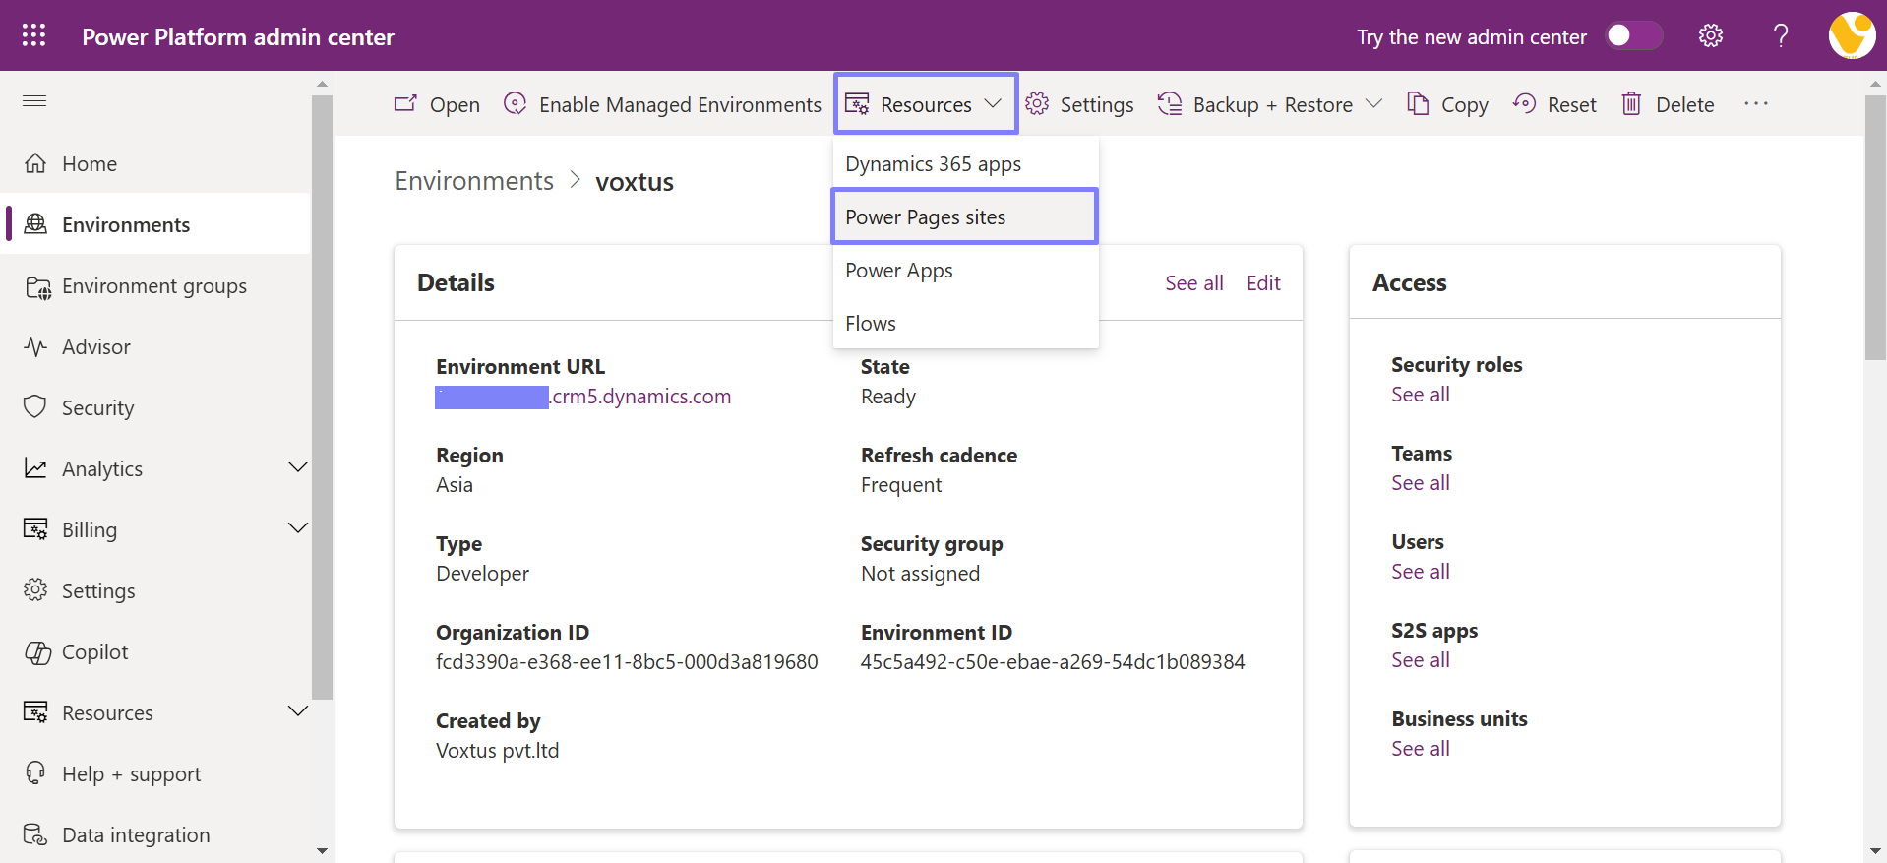The image size is (1887, 863).
Task: Click the sidebar Resources icon
Action: (x=35, y=712)
